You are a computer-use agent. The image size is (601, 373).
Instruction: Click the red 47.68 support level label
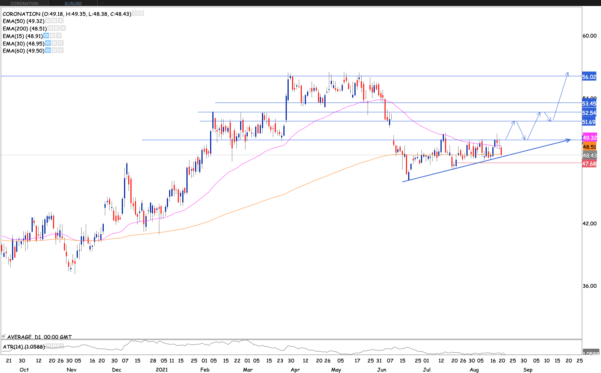tap(589, 164)
